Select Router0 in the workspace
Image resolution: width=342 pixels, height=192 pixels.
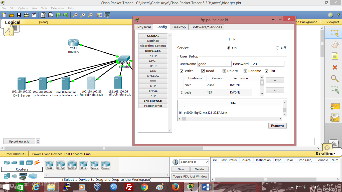point(73,43)
